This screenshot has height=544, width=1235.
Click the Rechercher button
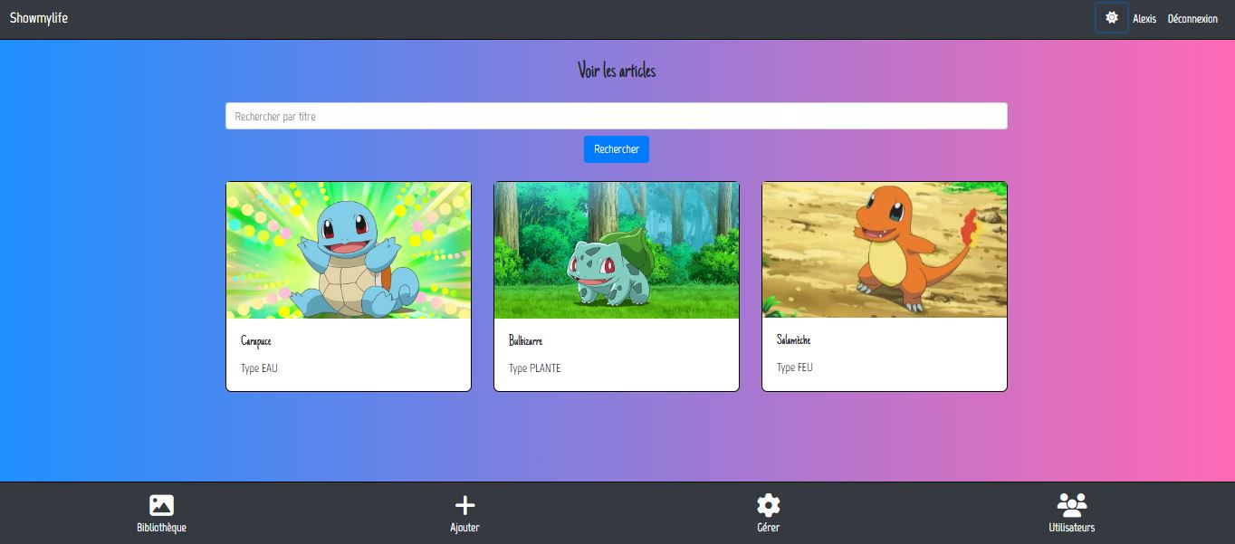click(616, 149)
